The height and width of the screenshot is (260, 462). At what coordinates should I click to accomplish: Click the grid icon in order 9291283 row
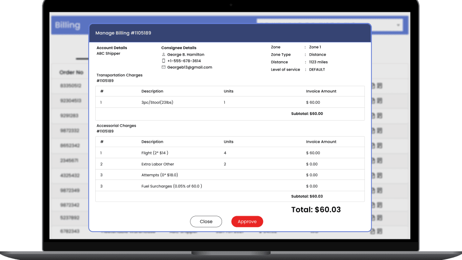tap(379, 116)
